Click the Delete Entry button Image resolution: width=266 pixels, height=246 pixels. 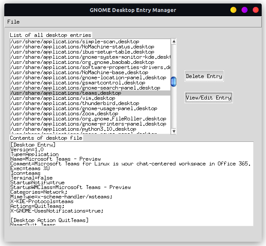coord(204,76)
